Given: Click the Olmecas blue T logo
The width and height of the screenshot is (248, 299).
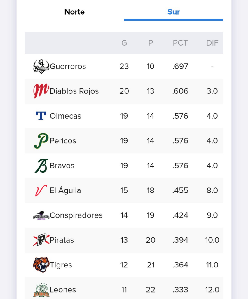Looking at the screenshot, I should tap(41, 116).
